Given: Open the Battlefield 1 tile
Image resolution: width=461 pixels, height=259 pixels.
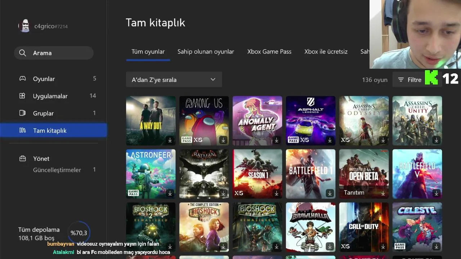Looking at the screenshot, I should pyautogui.click(x=310, y=174).
